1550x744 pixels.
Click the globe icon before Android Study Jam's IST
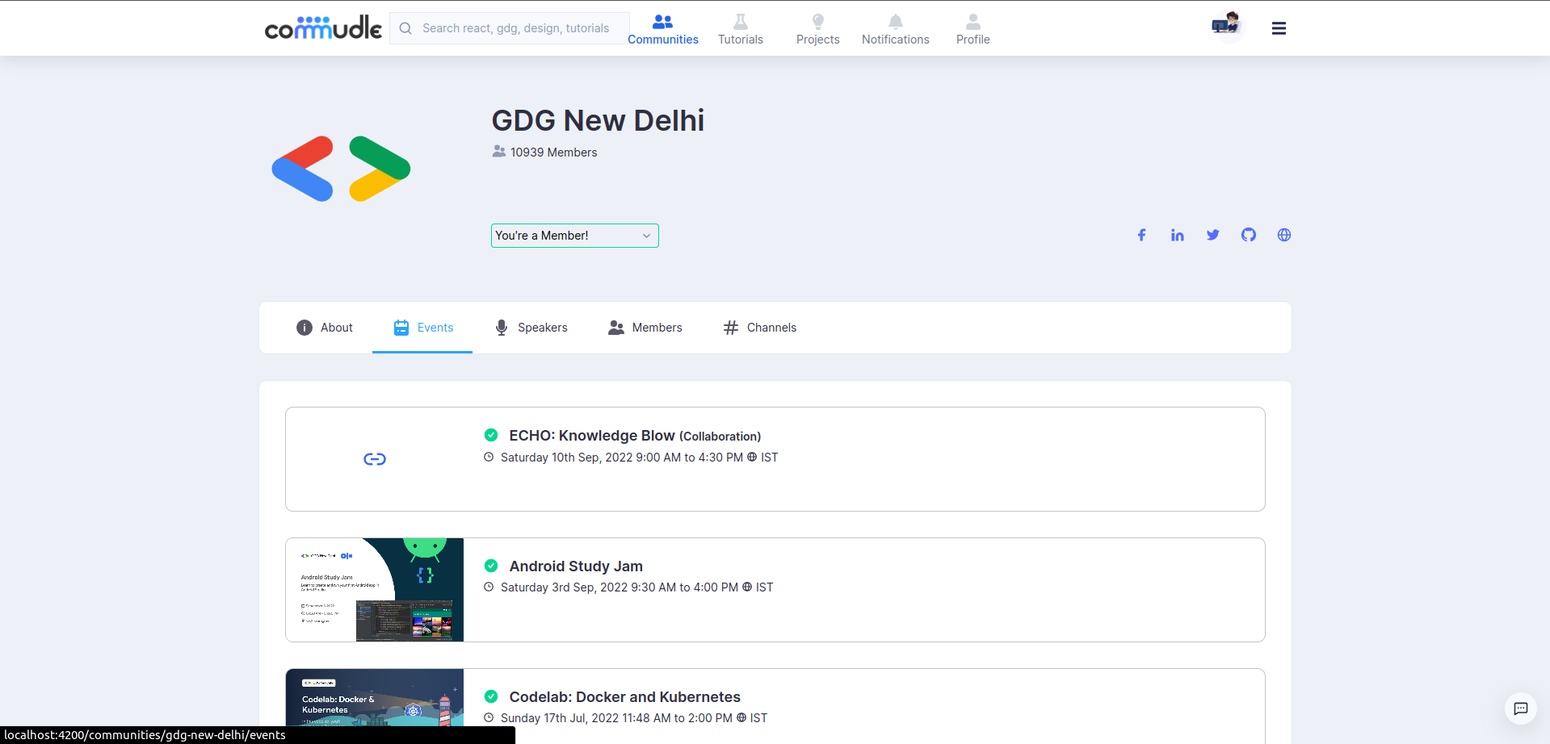pos(747,587)
